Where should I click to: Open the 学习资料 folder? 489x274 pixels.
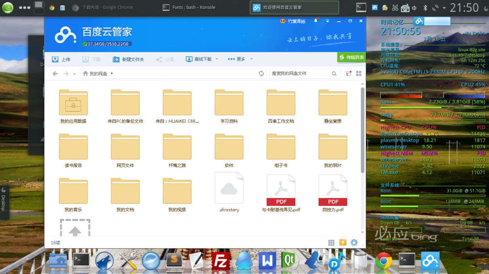229,107
